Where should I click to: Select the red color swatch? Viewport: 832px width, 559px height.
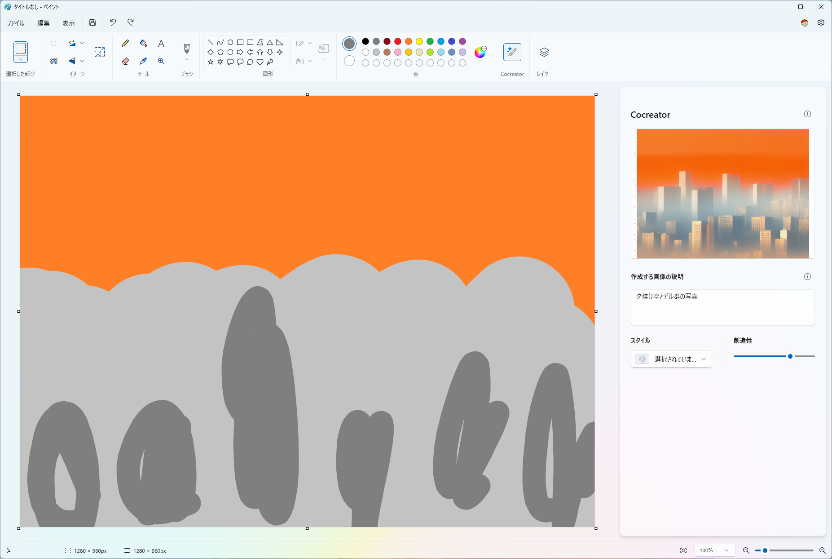[397, 41]
